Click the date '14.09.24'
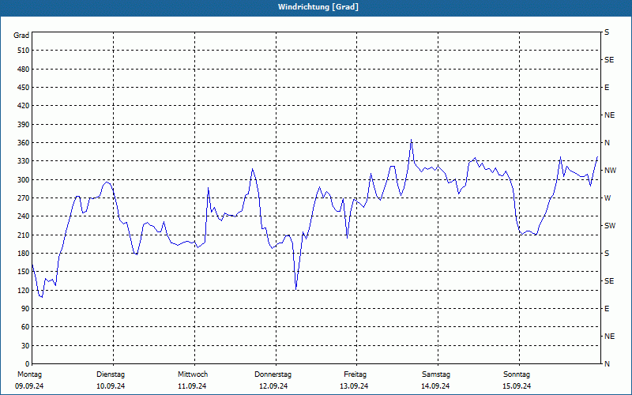632x395 pixels. coord(435,386)
